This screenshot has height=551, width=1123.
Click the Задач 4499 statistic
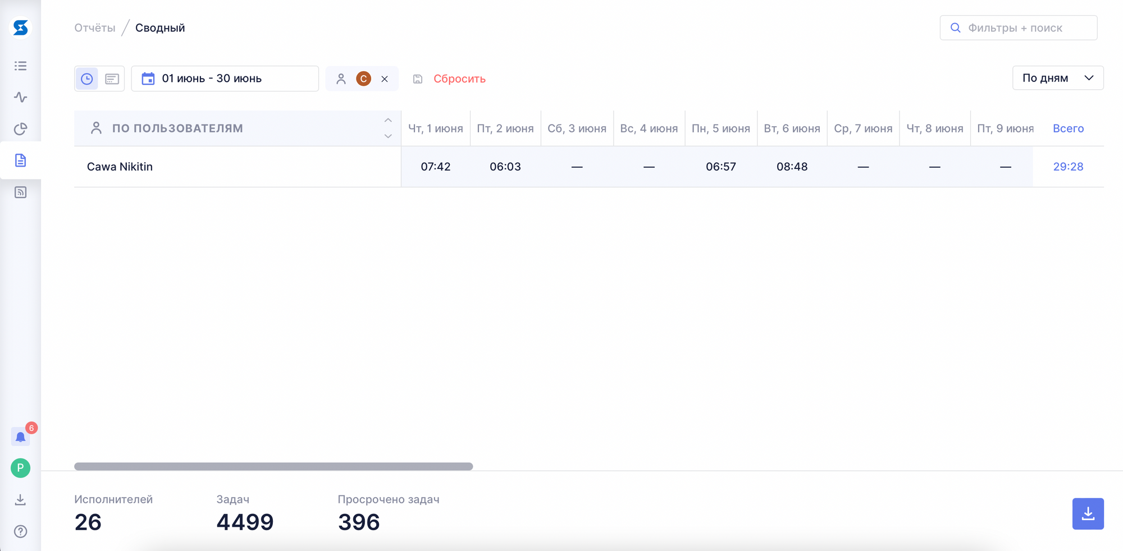(x=245, y=512)
